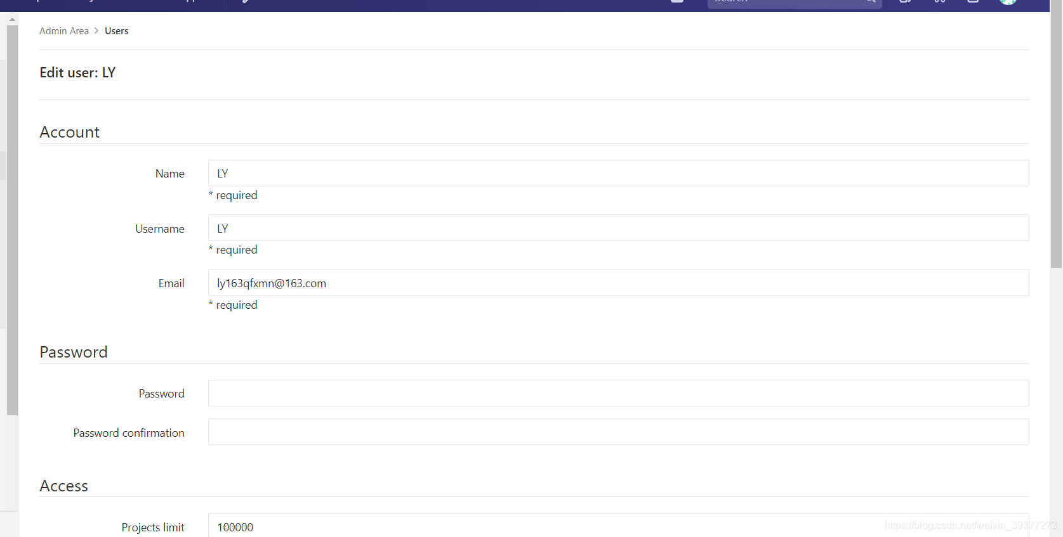The width and height of the screenshot is (1063, 537).
Task: Click the Username field label
Action: tap(160, 229)
